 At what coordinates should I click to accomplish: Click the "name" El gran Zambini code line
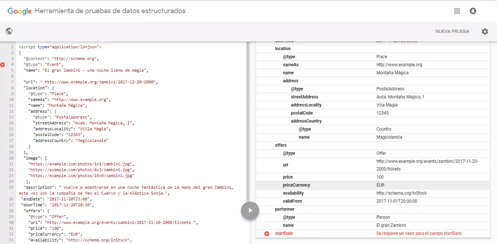(86, 70)
